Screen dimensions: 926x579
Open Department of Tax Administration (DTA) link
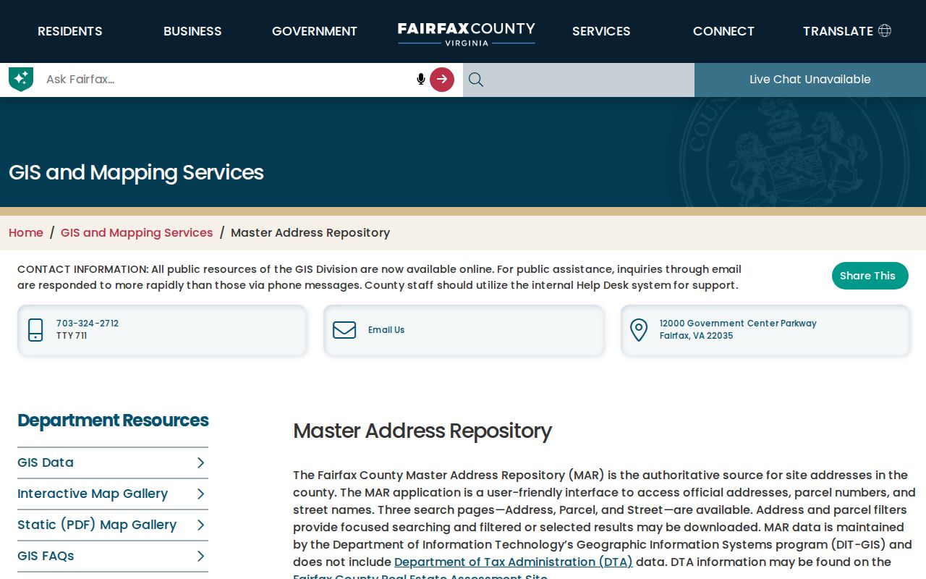(x=514, y=562)
